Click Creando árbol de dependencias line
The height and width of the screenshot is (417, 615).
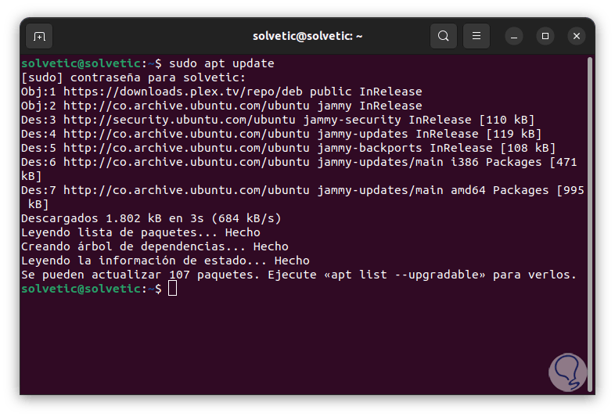[155, 246]
